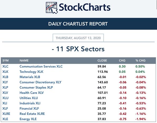This screenshot has width=157, height=123.
Task: Click the StockCharts wordmark text
Action: 85,7
